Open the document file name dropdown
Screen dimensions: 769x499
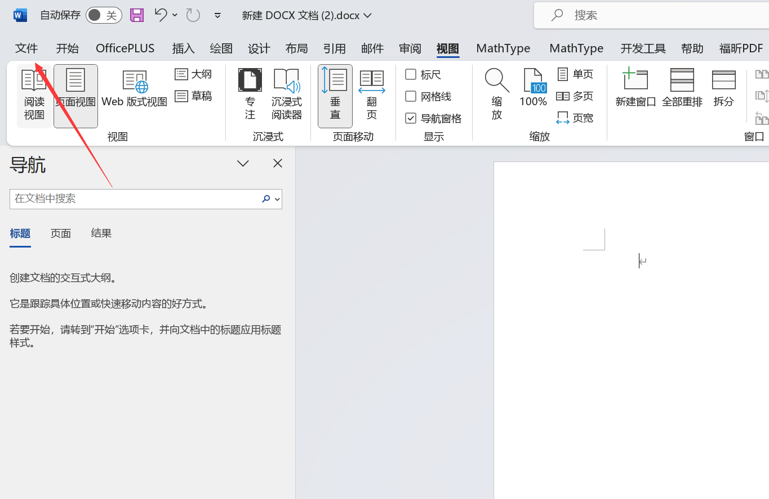(x=368, y=15)
